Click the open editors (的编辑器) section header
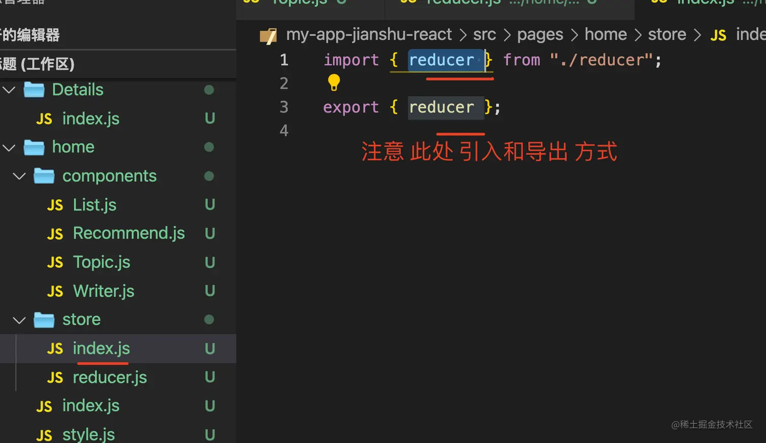The height and width of the screenshot is (443, 766). 118,35
